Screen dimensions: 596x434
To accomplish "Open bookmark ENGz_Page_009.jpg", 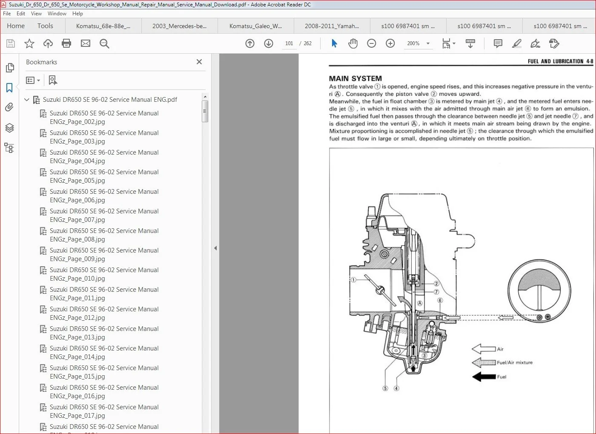I will 104,255.
